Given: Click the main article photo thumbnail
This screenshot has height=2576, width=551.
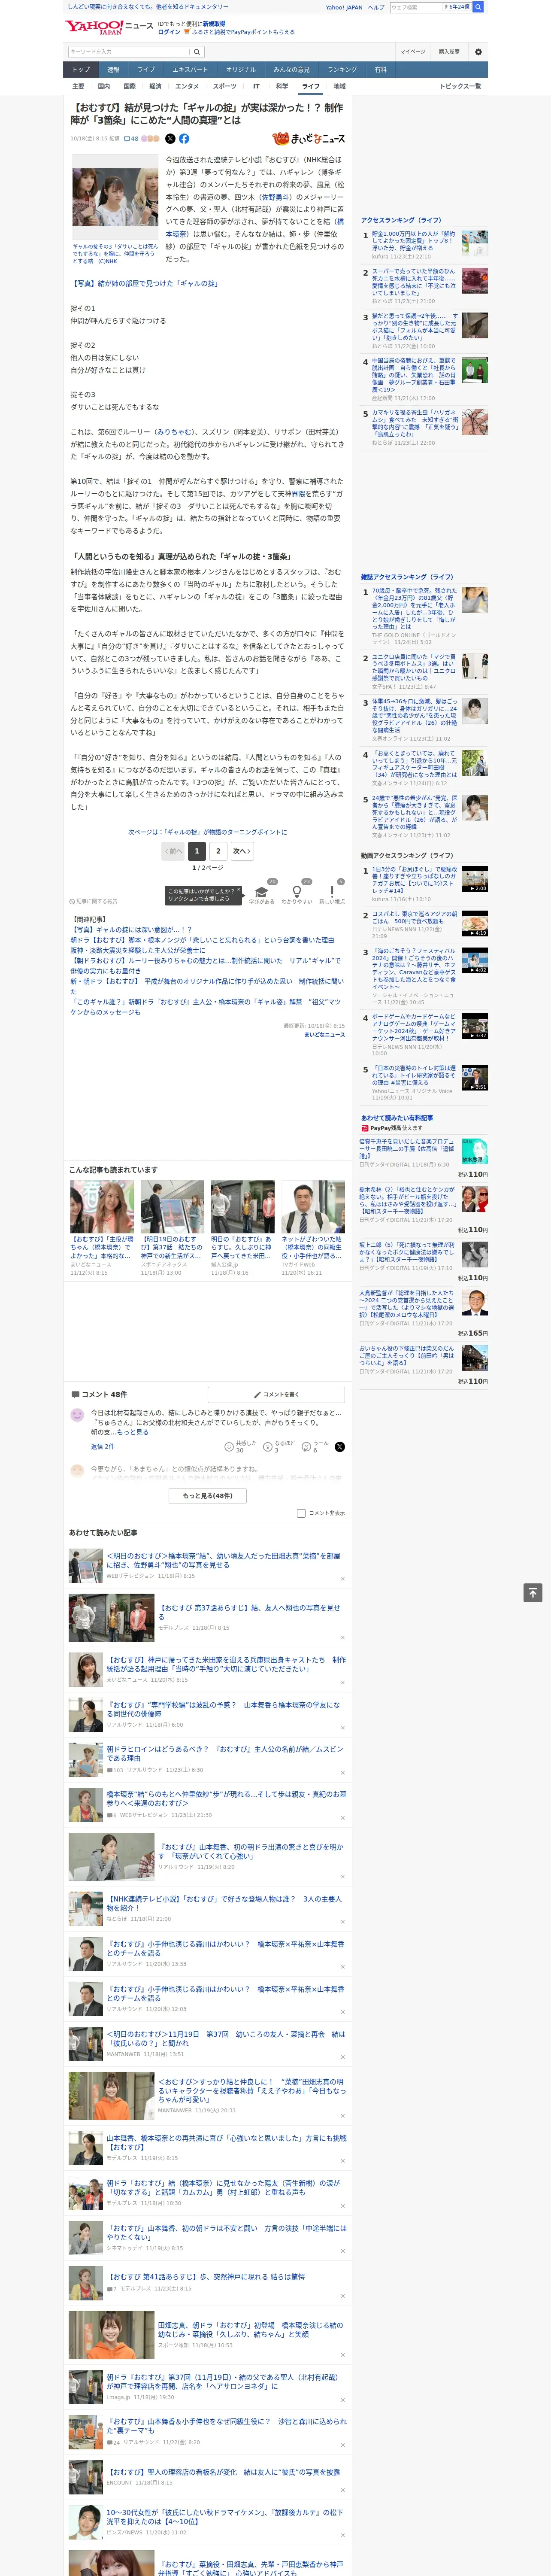Looking at the screenshot, I should pos(114,197).
